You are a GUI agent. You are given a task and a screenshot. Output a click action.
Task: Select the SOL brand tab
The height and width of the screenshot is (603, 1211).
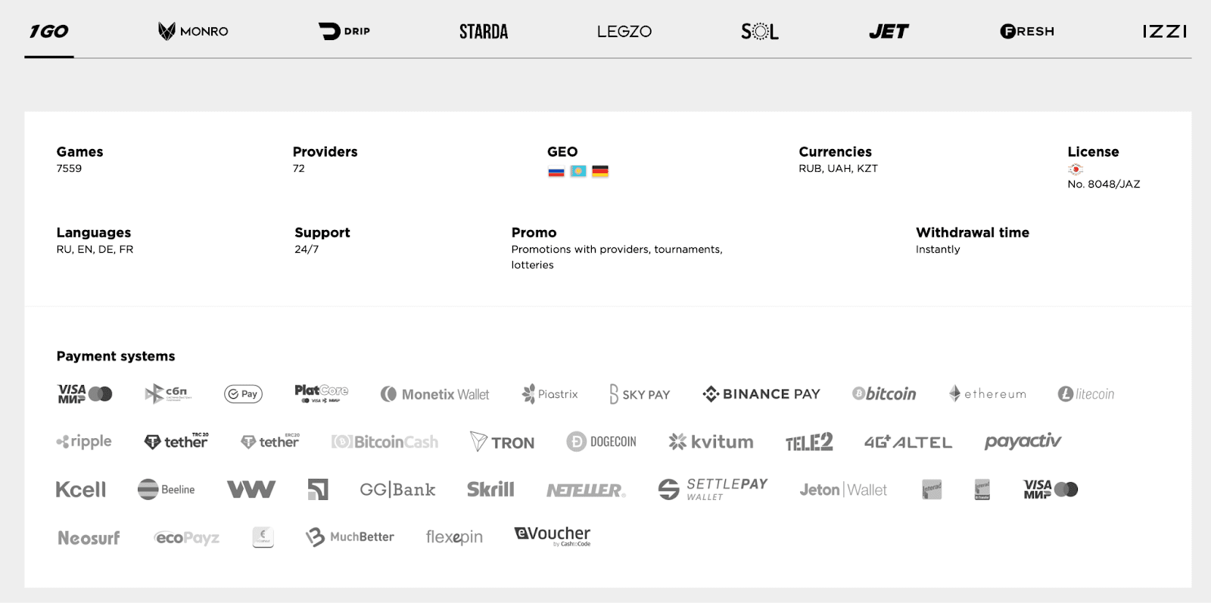tap(760, 31)
